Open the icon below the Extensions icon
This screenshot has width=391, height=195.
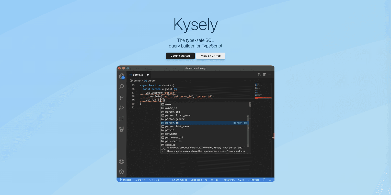(x=122, y=129)
